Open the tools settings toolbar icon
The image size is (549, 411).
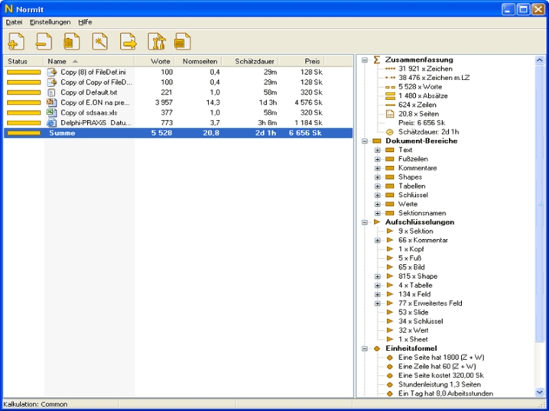(156, 40)
